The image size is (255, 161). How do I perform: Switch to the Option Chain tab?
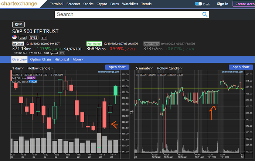click(x=41, y=59)
